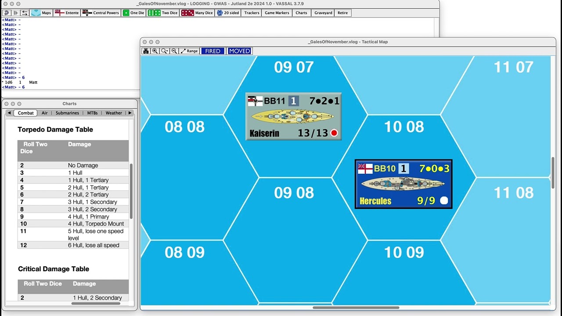Click hex label 08 08
562x316 pixels.
pyautogui.click(x=184, y=127)
